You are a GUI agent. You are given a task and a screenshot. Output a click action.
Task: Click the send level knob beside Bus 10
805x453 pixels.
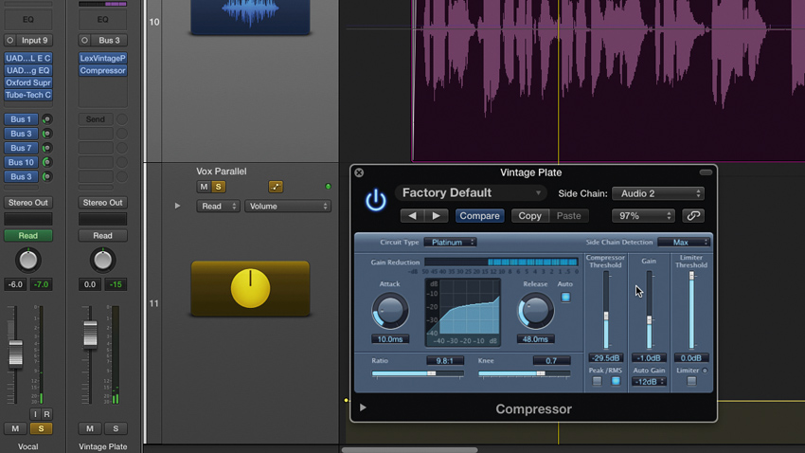pos(46,162)
